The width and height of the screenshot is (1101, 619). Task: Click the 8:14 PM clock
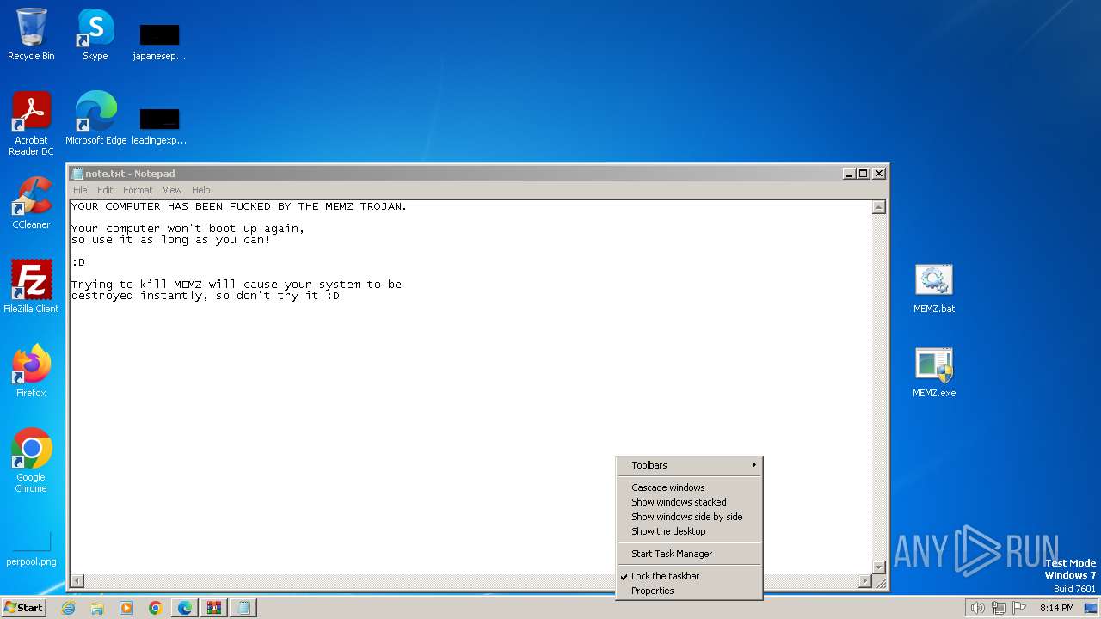point(1056,608)
